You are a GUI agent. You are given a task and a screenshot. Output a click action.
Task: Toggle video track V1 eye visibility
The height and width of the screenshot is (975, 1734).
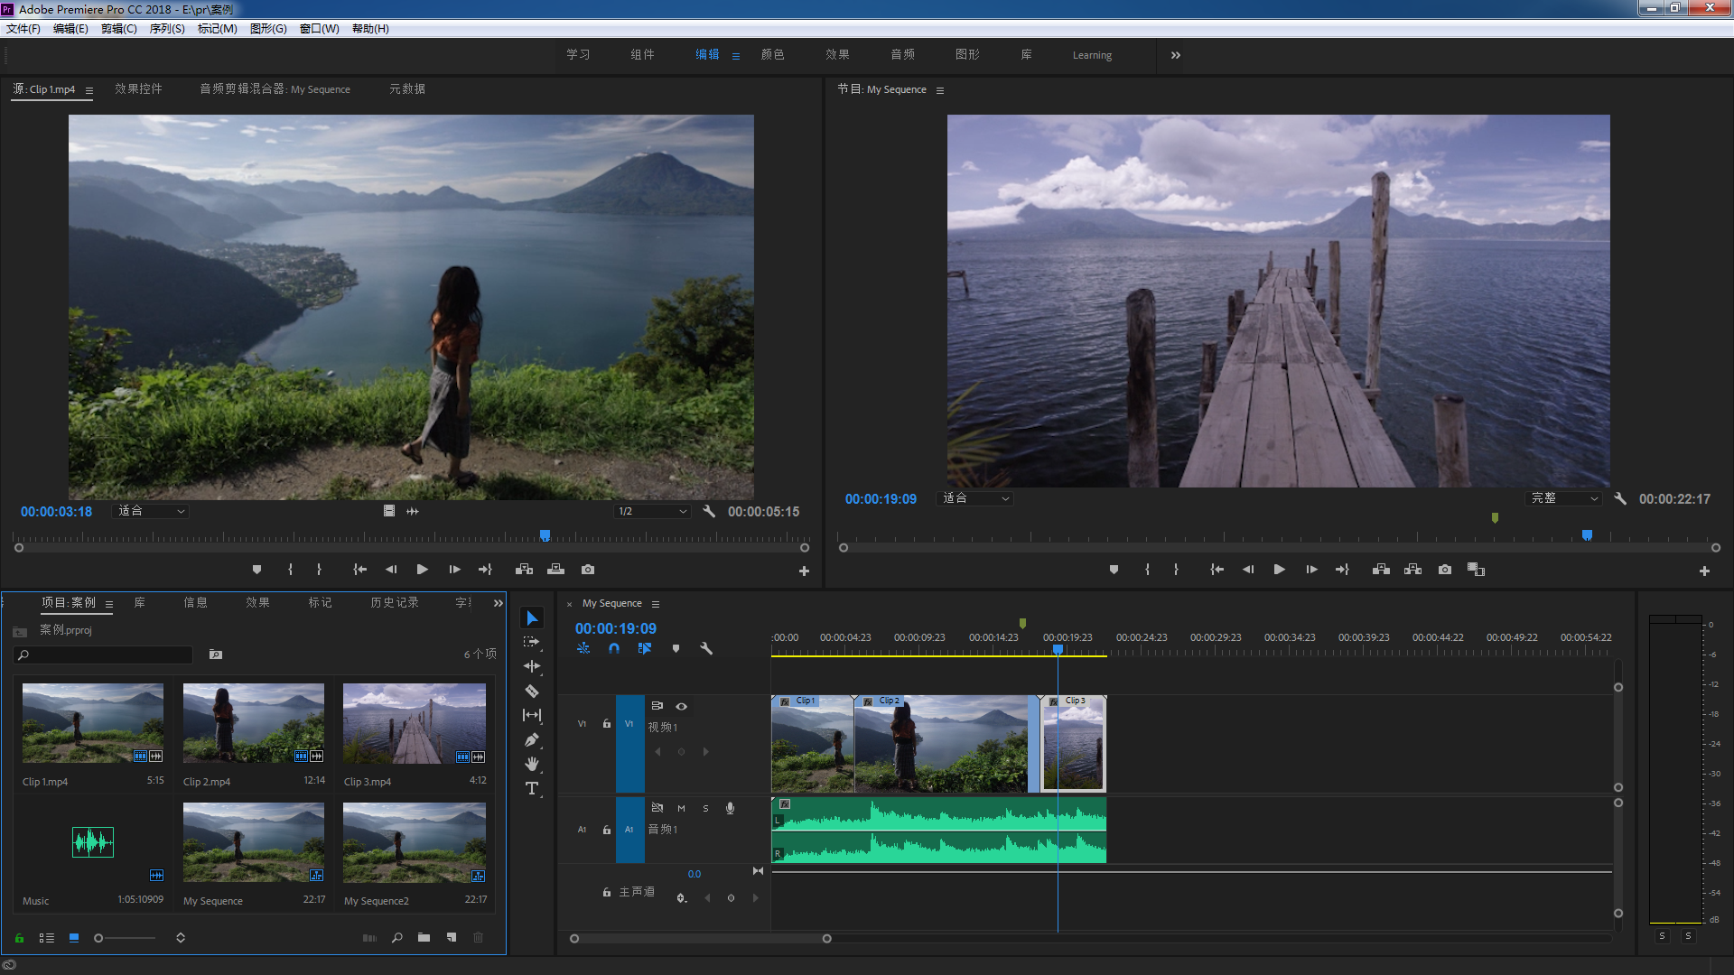682,706
